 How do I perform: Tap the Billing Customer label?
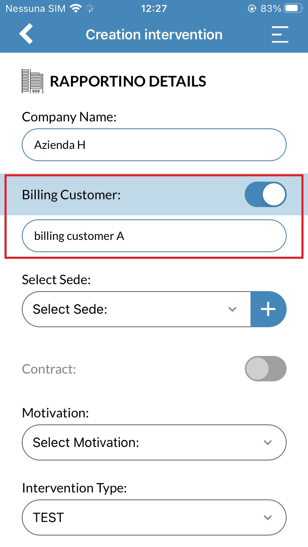coord(71,195)
